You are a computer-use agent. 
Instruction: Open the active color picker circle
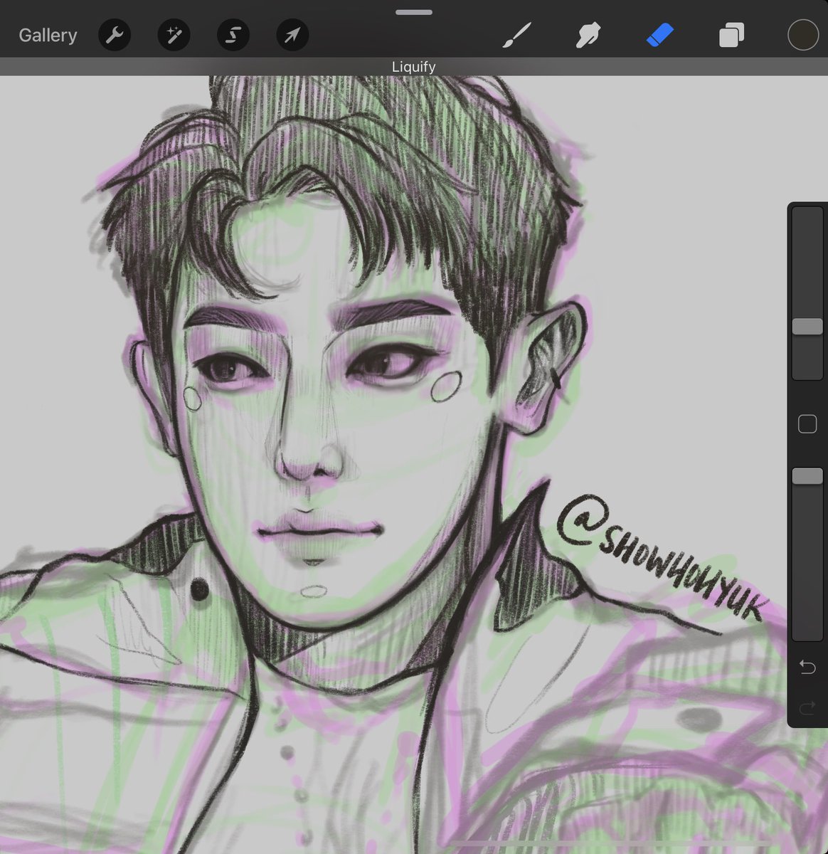(803, 35)
